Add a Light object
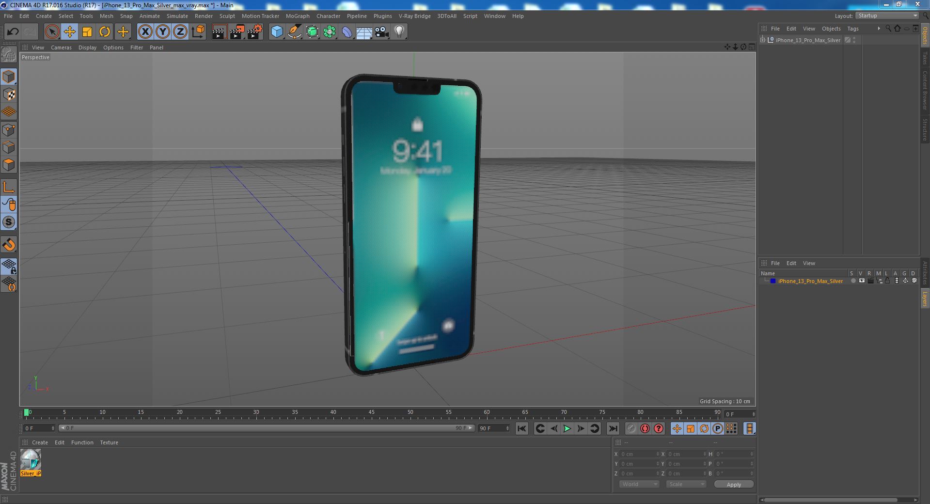Image resolution: width=930 pixels, height=504 pixels. [399, 32]
